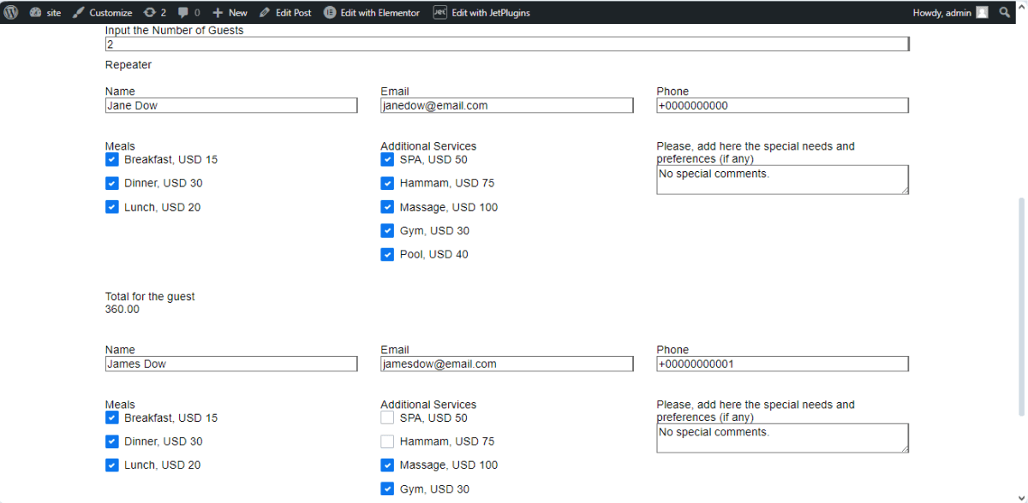The width and height of the screenshot is (1028, 503).
Task: Uncheck Pool, USD 40 checkbox
Action: click(387, 255)
